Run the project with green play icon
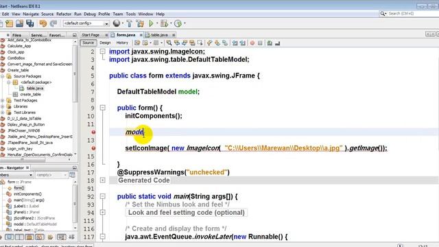439x247 pixels. tap(151, 23)
